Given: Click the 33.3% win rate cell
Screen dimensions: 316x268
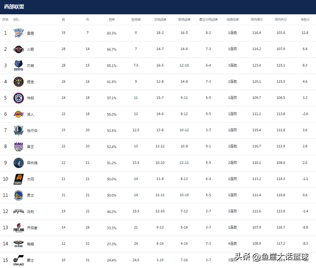Looking at the screenshot, I should (112, 228).
